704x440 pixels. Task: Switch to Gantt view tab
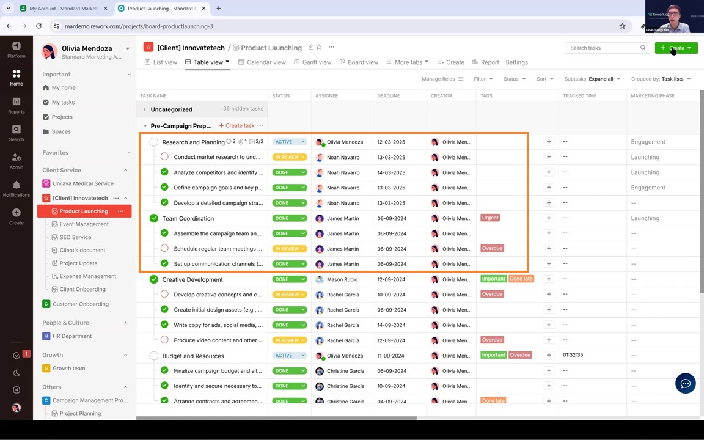coord(312,62)
